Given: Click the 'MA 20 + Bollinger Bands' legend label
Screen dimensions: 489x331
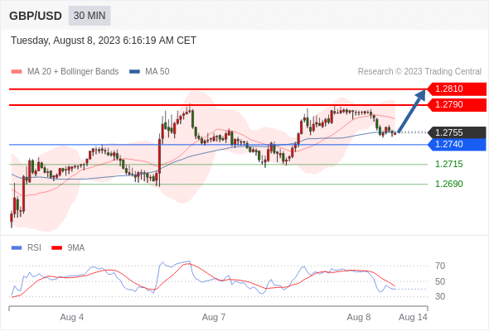Looking at the screenshot, I should 73,72.
